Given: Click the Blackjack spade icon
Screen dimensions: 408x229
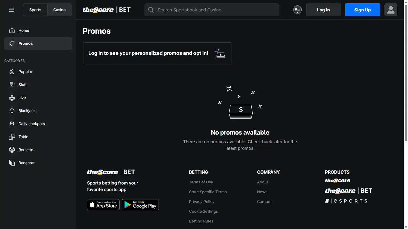Looking at the screenshot, I should (12, 111).
